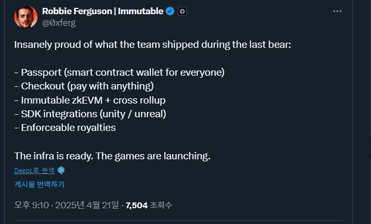371x224 pixels.
Task: Click the square affiliate badge beside the name
Action: [182, 11]
